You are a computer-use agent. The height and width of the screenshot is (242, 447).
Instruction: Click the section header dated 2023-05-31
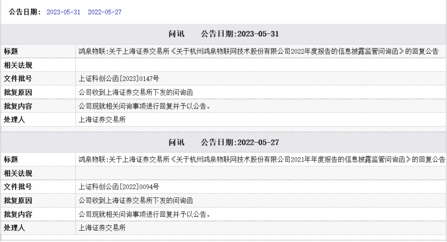223,34
